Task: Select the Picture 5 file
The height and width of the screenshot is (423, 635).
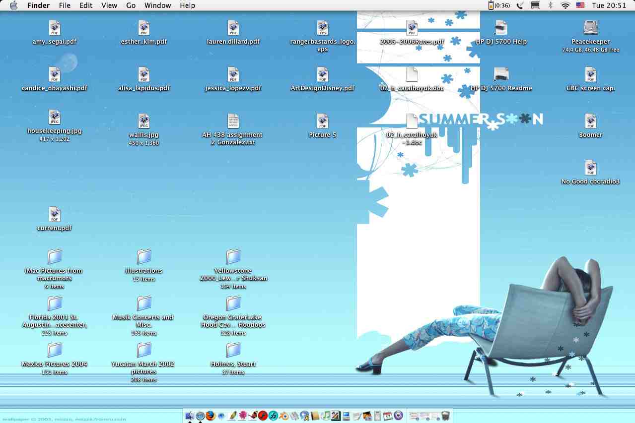Action: pos(323,121)
